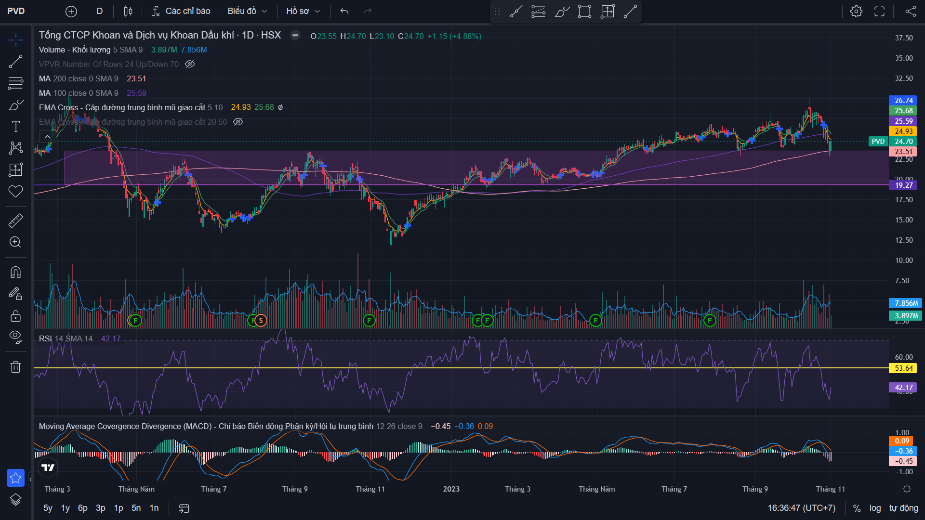Unhide the EMA Cross 20 50 indicator
Viewport: 925px width, 520px height.
(x=238, y=122)
